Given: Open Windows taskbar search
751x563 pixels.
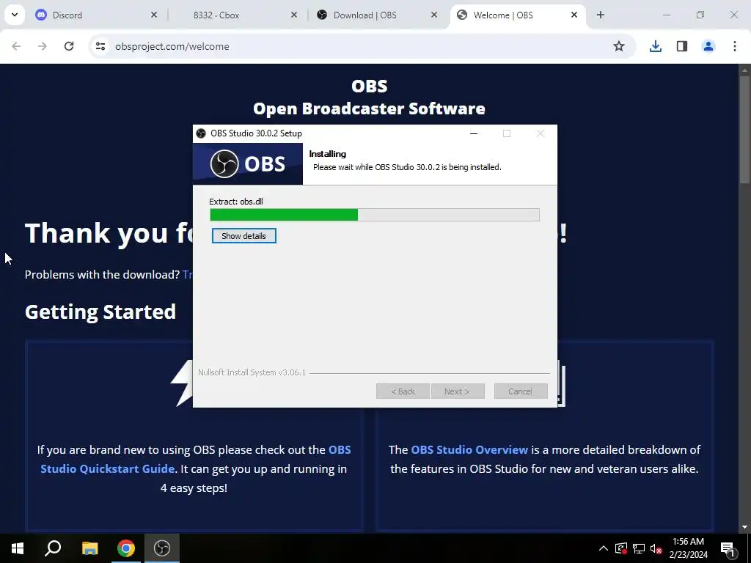Looking at the screenshot, I should (x=53, y=548).
